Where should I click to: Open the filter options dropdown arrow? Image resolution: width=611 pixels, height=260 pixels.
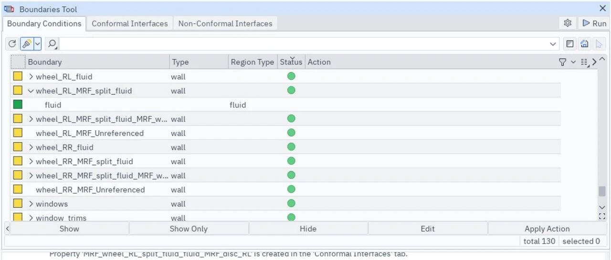(x=573, y=62)
